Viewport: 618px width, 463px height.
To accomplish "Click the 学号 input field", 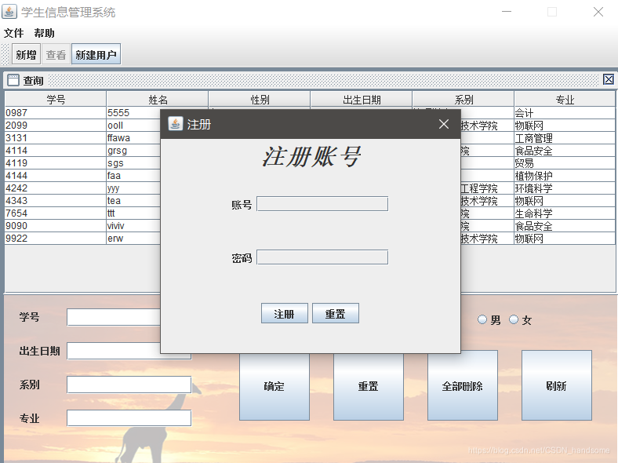I will tap(114, 317).
